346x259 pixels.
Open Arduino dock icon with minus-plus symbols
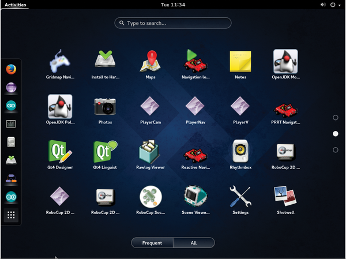11,197
